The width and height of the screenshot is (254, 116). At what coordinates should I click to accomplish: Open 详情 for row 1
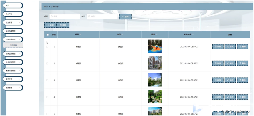pos(218,47)
